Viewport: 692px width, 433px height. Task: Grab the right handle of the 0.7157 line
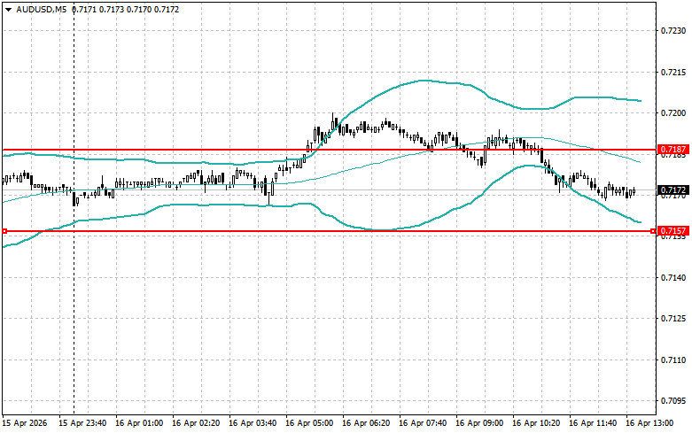pyautogui.click(x=653, y=231)
